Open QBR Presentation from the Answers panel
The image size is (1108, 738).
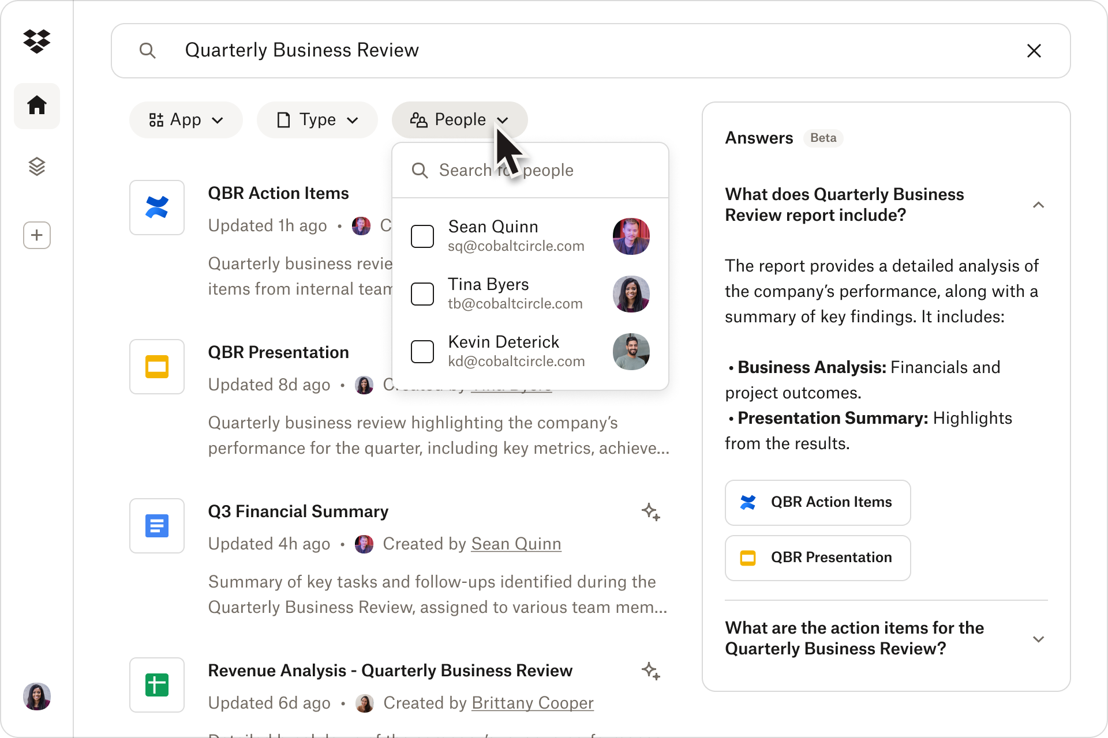tap(817, 558)
